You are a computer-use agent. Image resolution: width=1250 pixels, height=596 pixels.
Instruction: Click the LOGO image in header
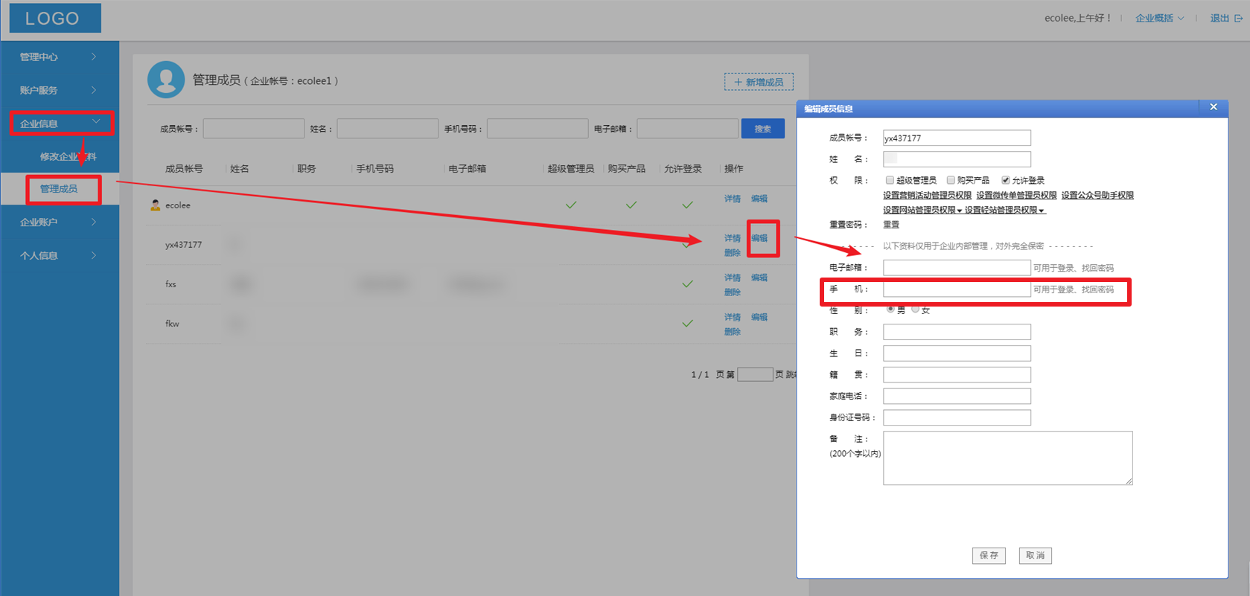coord(55,19)
